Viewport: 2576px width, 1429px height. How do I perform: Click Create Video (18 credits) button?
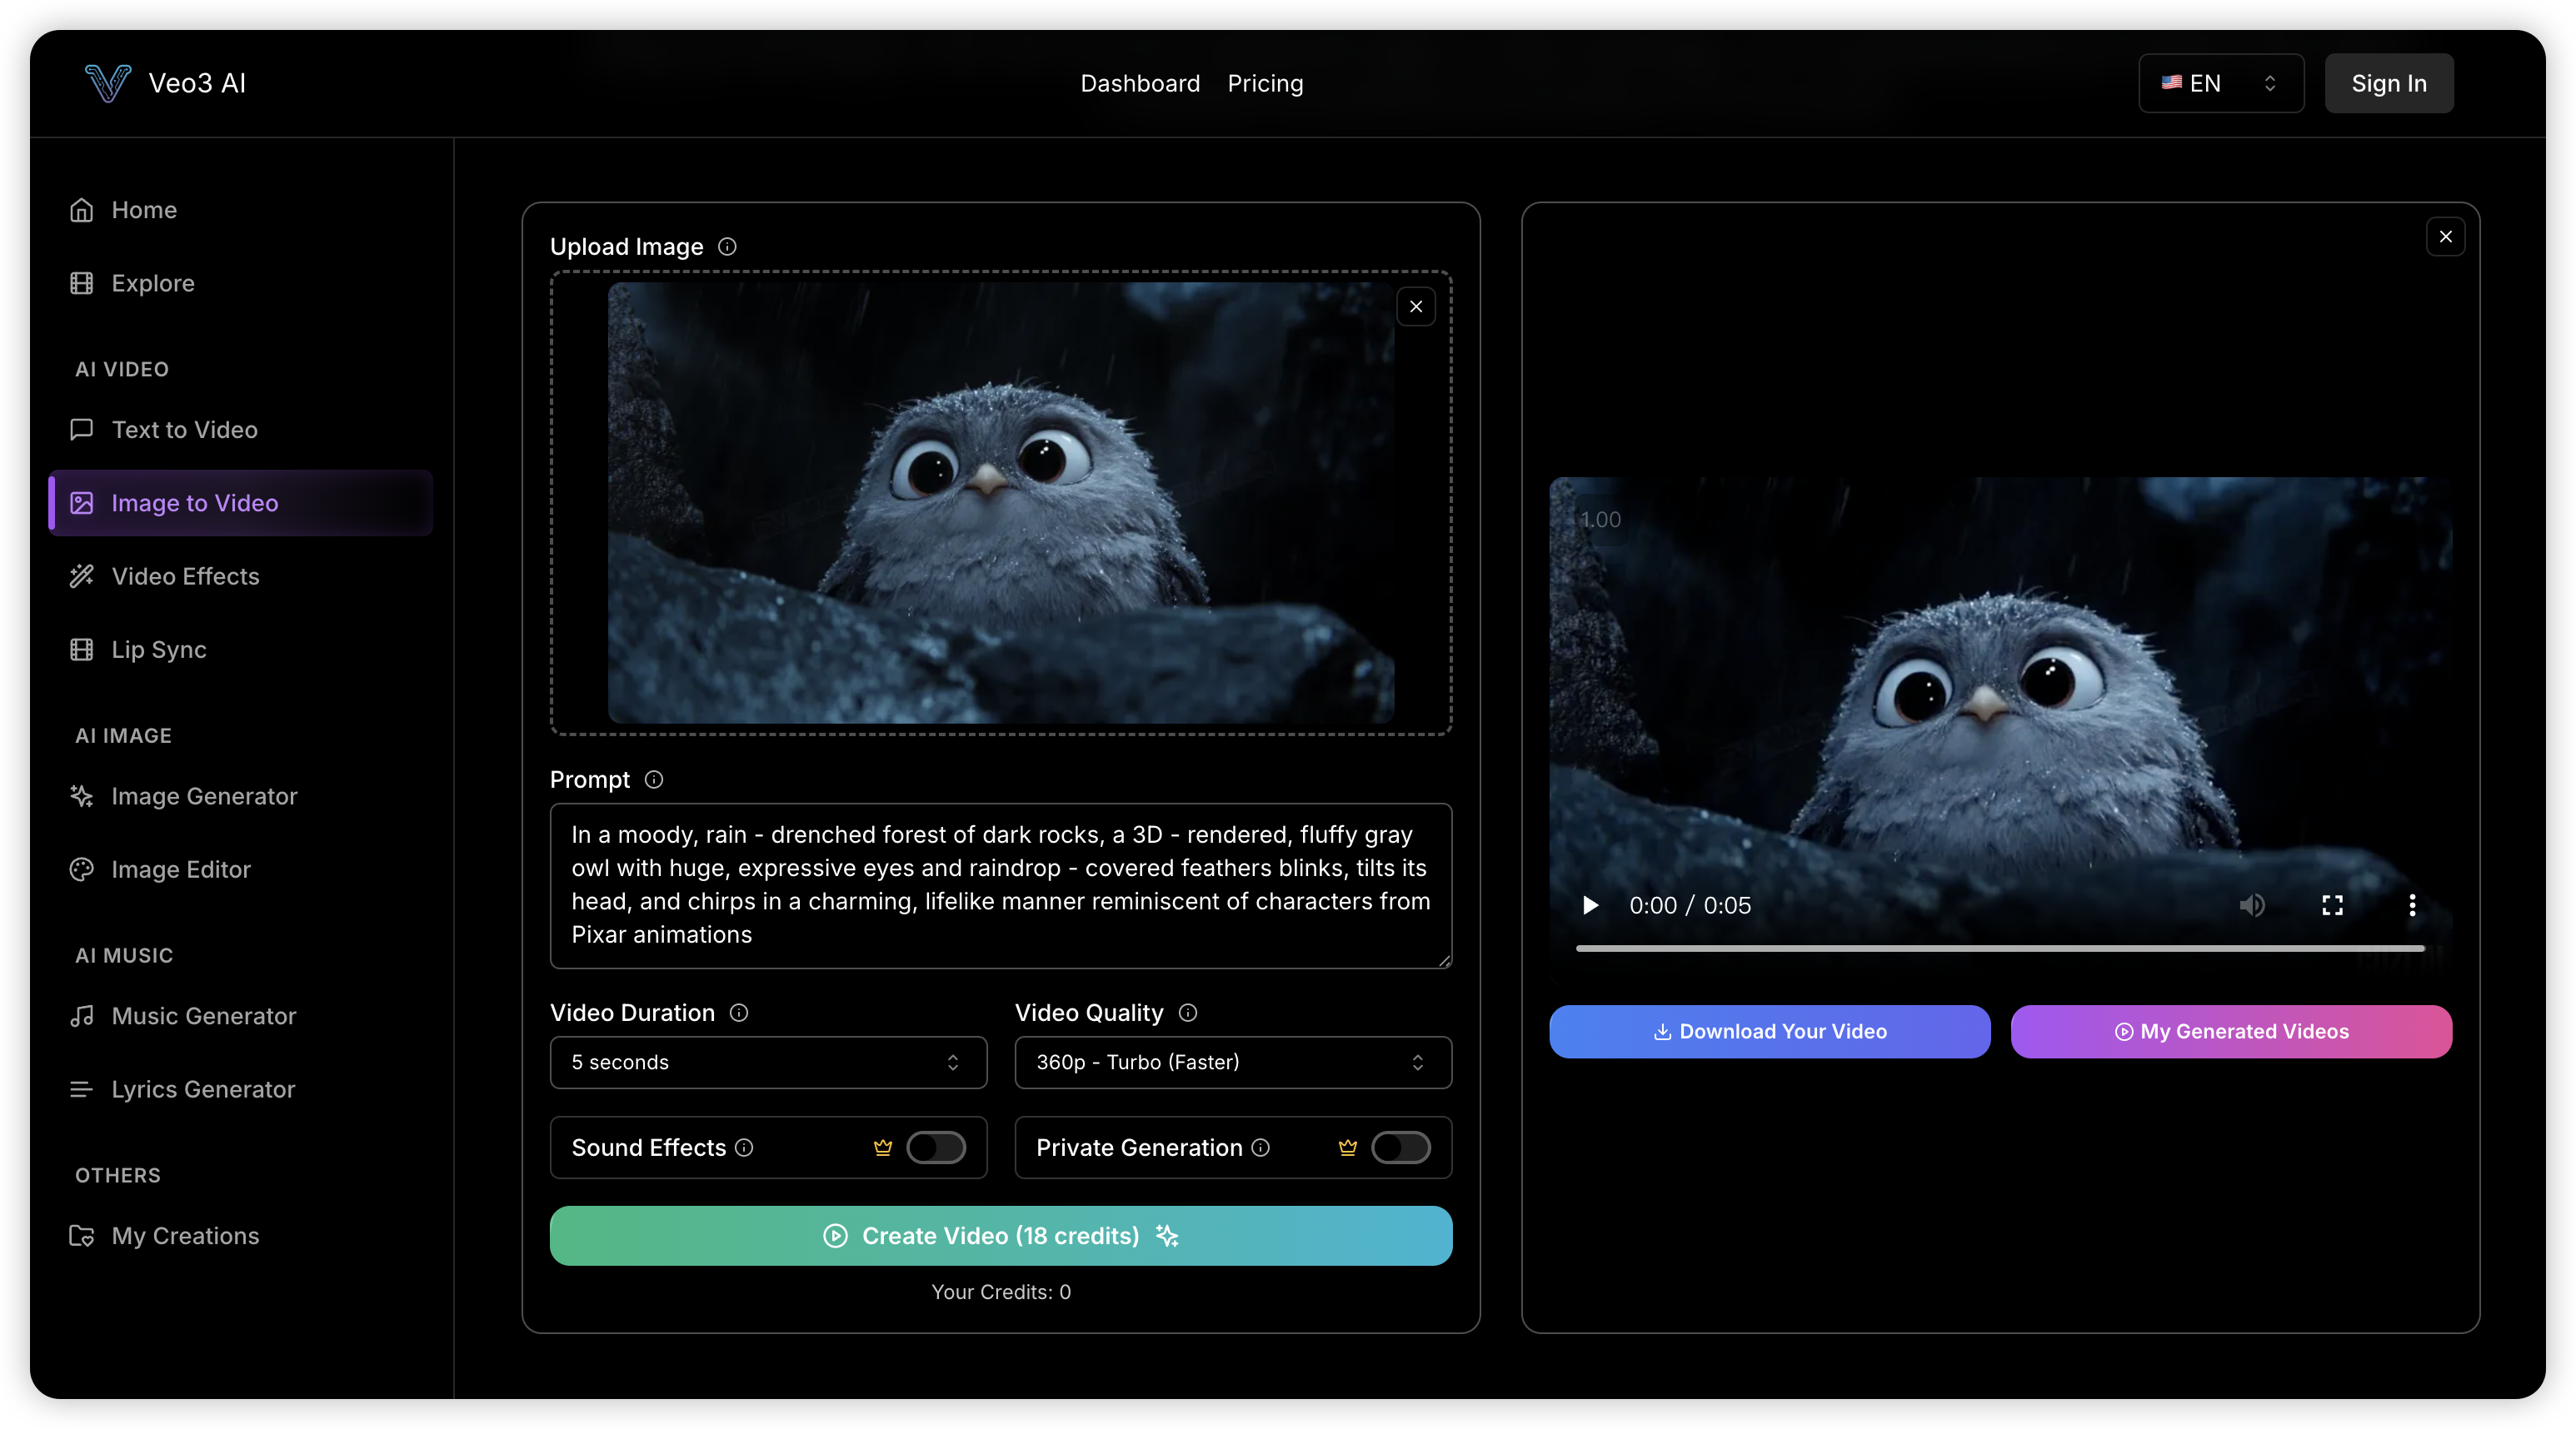coord(1000,1236)
